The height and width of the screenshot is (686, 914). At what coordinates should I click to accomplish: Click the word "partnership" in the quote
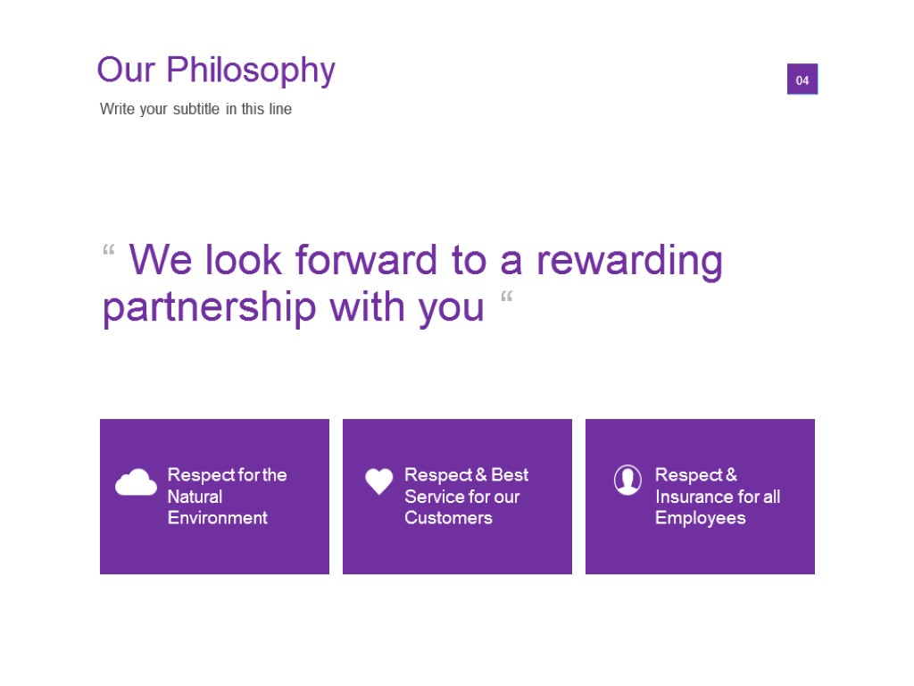[x=209, y=306]
